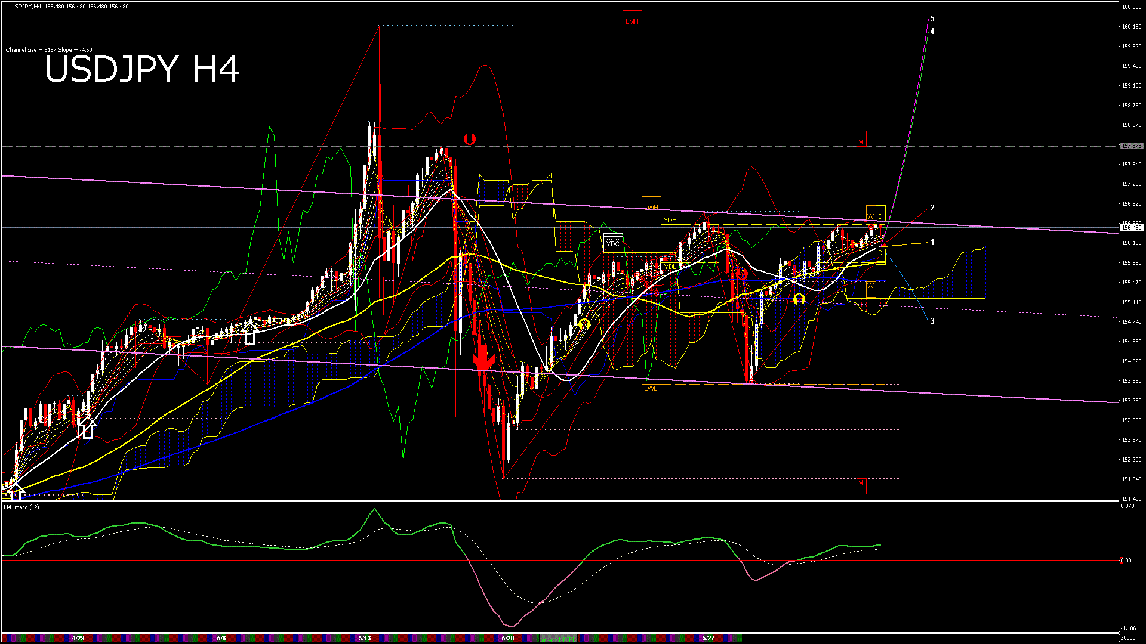The height and width of the screenshot is (644, 1146).
Task: Click the LWH level label box
Action: click(x=651, y=205)
